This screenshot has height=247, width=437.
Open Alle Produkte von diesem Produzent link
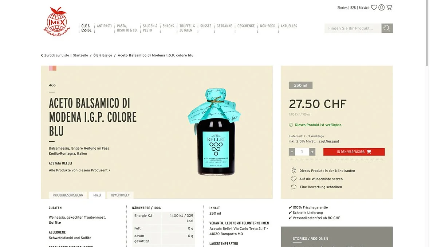click(79, 170)
